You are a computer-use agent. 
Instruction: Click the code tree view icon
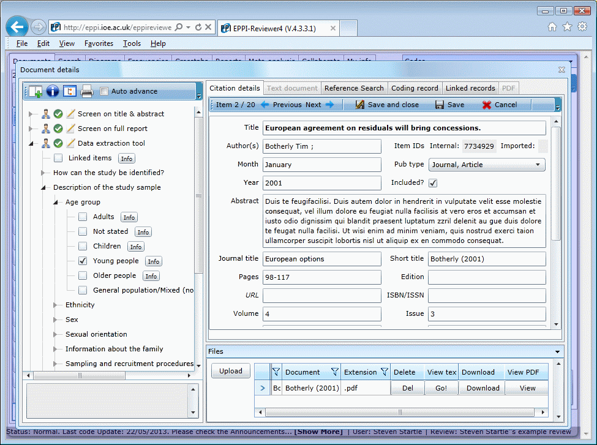coord(69,91)
